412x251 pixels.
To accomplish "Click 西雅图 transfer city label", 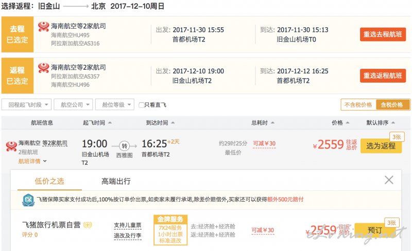I will point(125,156).
